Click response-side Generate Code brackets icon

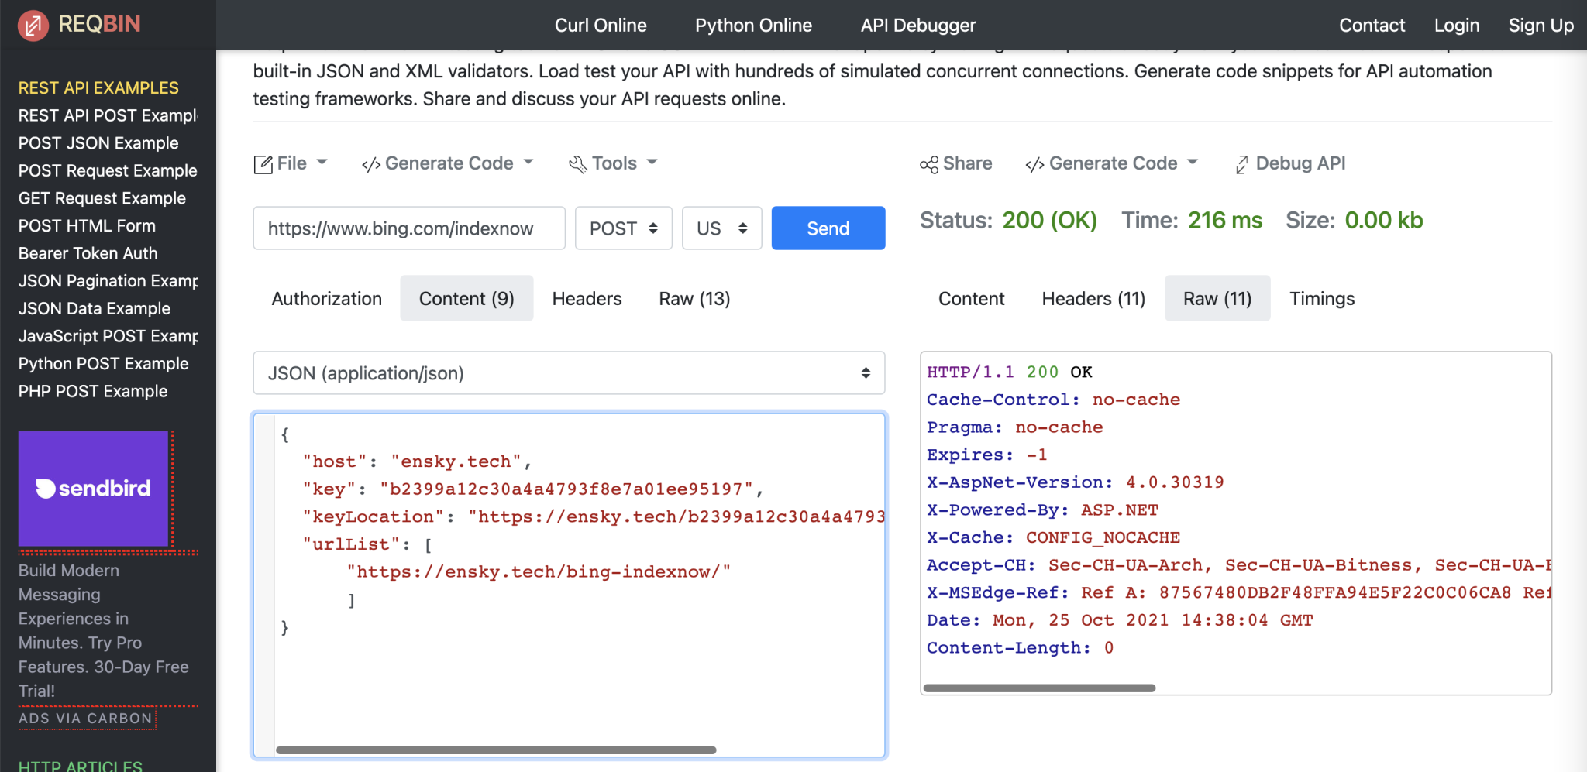(1034, 164)
